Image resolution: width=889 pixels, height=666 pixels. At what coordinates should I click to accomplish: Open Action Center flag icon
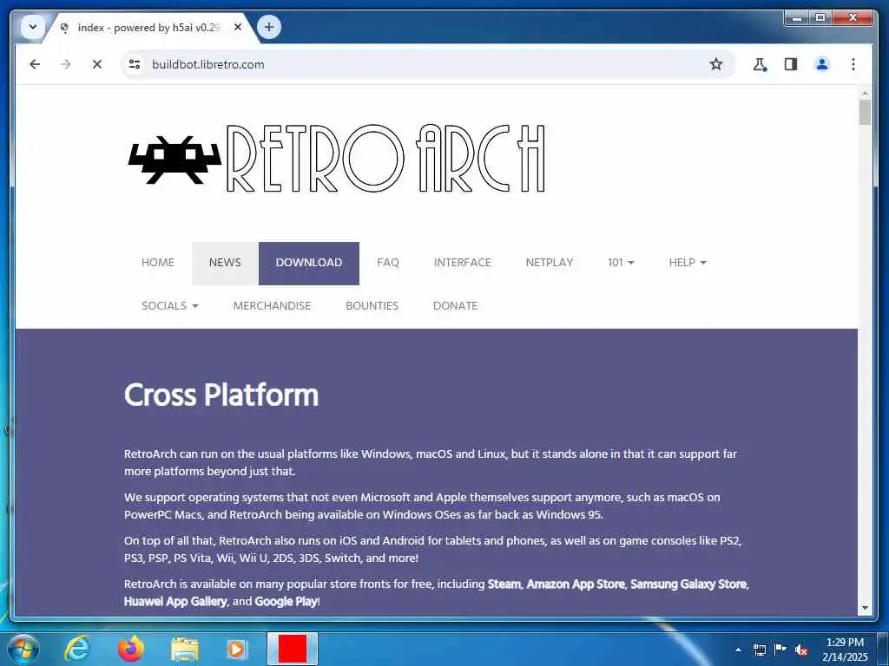[780, 650]
